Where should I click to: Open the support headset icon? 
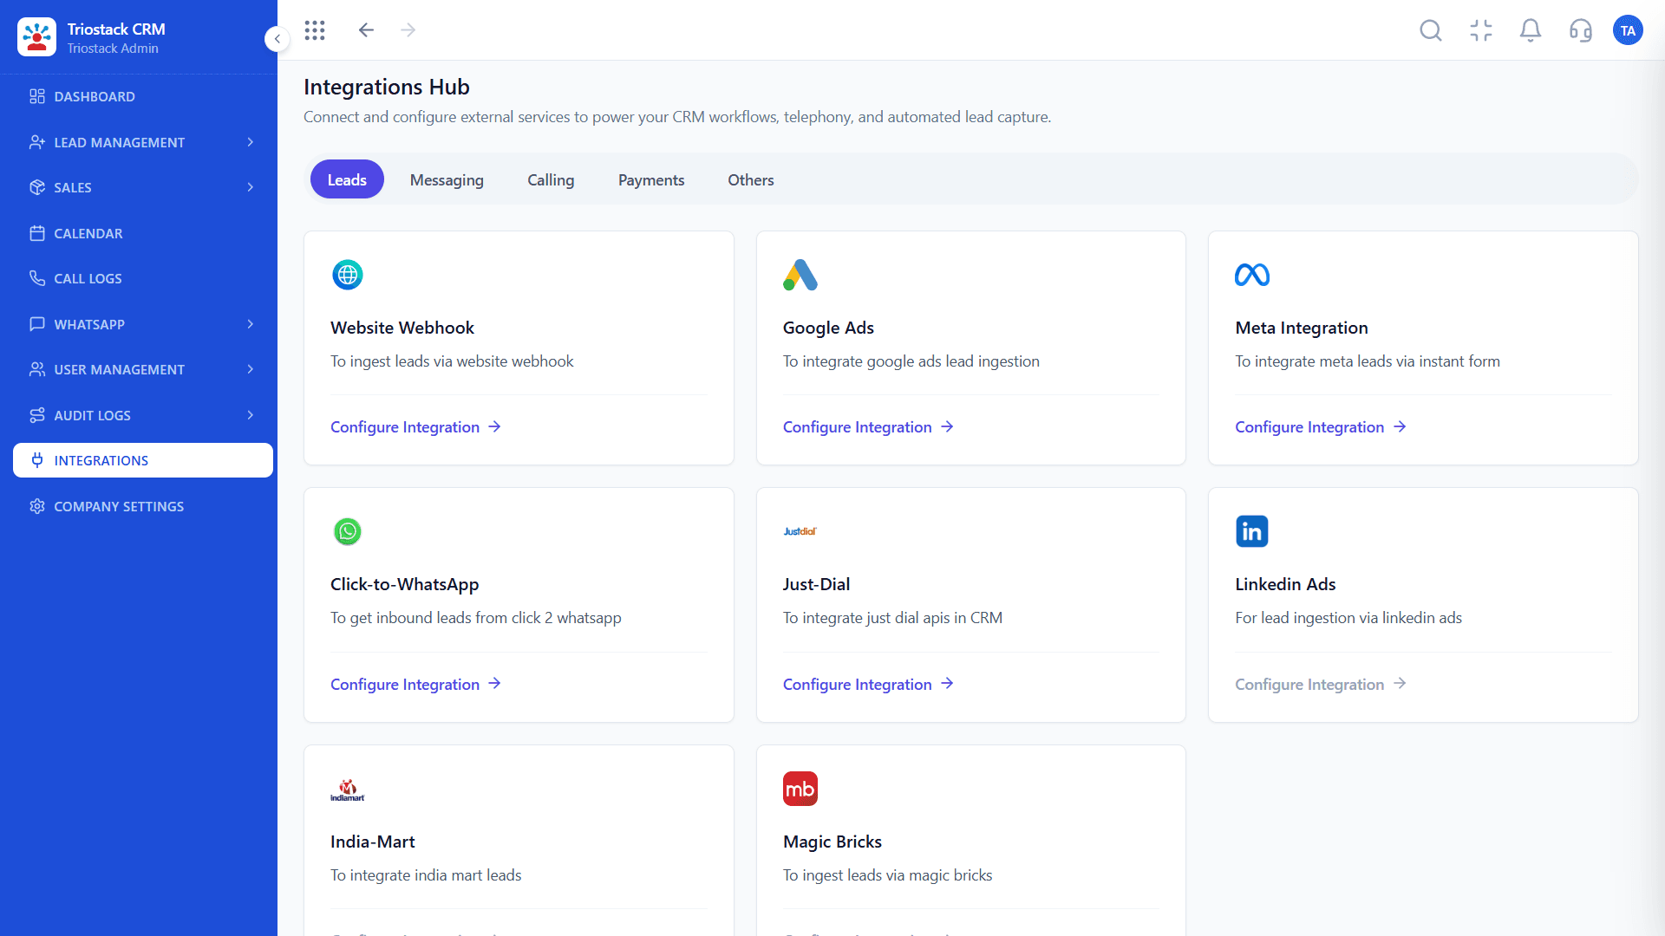click(1581, 30)
